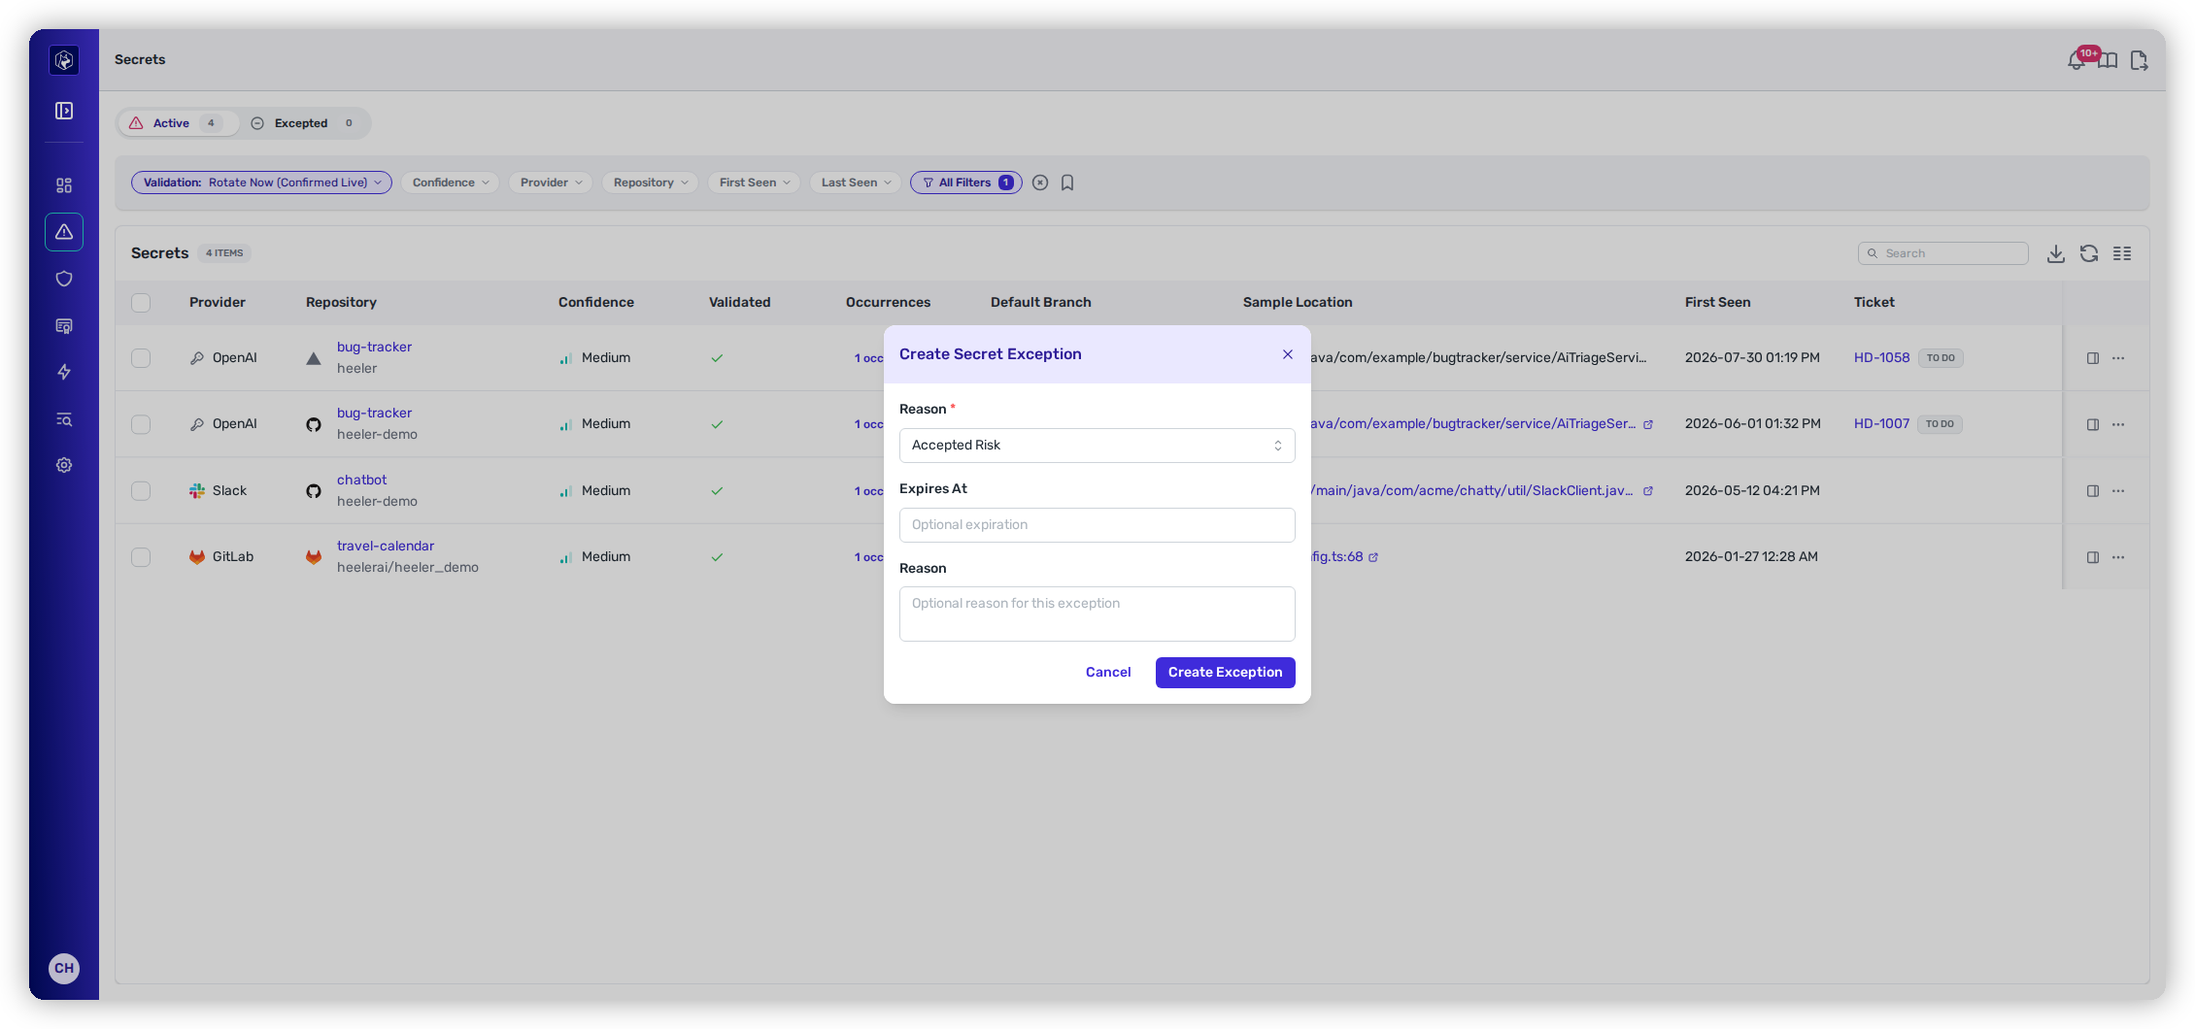This screenshot has width=2195, height=1029.
Task: Download the secrets table
Action: (2056, 253)
